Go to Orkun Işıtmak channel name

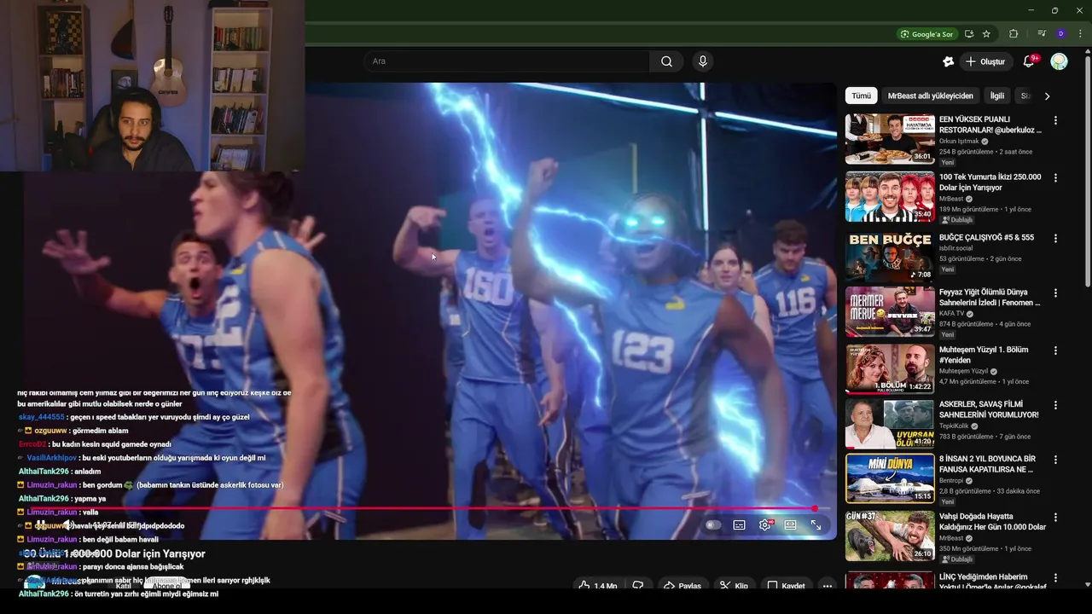point(959,141)
